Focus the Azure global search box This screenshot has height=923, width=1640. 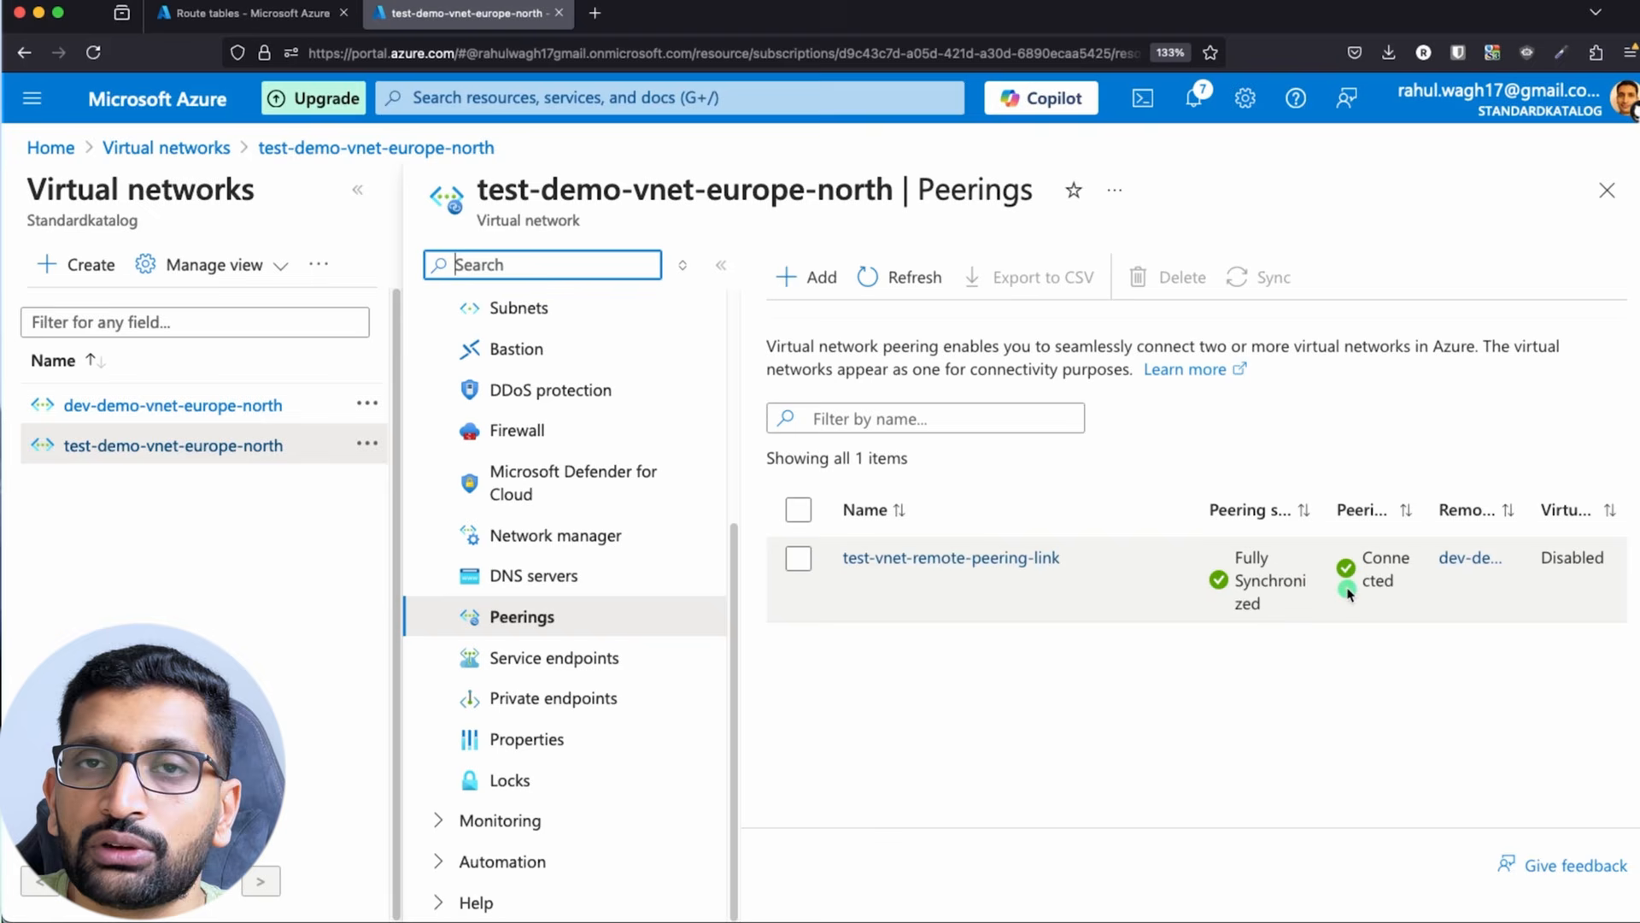(x=670, y=98)
